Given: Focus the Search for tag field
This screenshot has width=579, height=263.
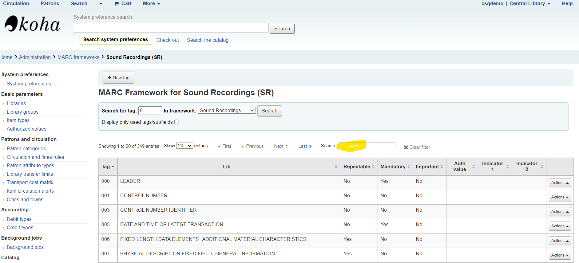Looking at the screenshot, I should [150, 111].
